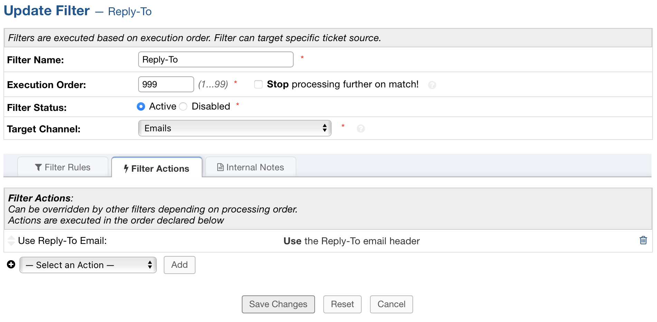
Task: Open help tooltip beside Target Channel selector
Action: pyautogui.click(x=361, y=129)
